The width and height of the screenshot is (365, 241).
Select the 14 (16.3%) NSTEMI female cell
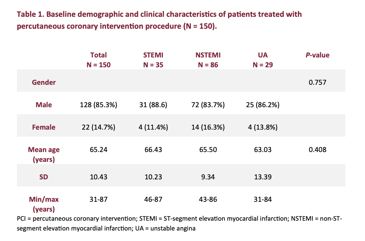208,127
